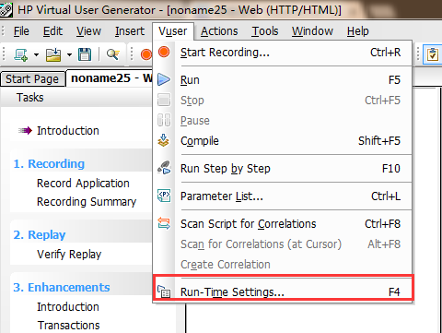Close the open Vuser menu
The height and width of the screenshot is (333, 442).
pyautogui.click(x=173, y=31)
